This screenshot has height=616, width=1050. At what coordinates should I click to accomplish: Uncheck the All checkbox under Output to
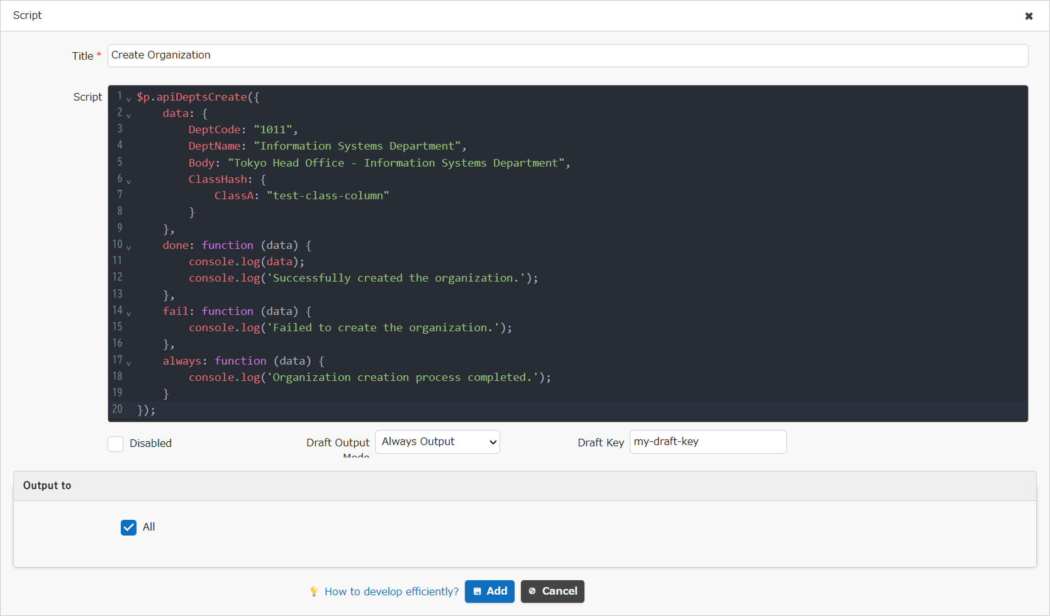[128, 527]
